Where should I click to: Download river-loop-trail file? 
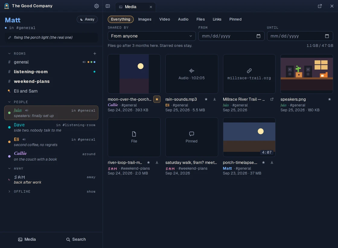click(157, 162)
